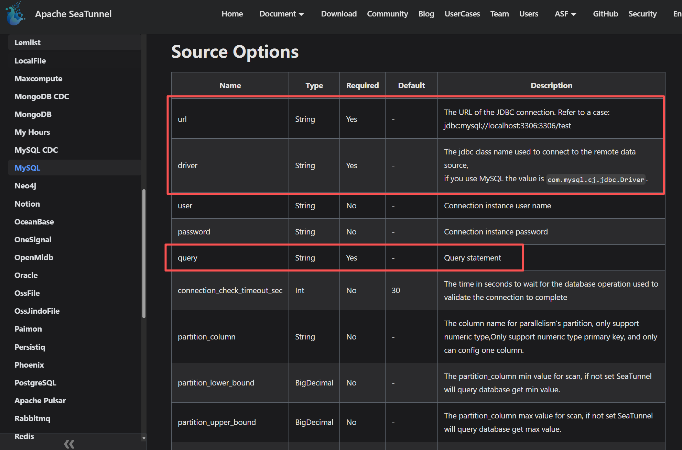Click the Apache SeaTunnel title text
Viewport: 682px width, 450px height.
click(73, 14)
